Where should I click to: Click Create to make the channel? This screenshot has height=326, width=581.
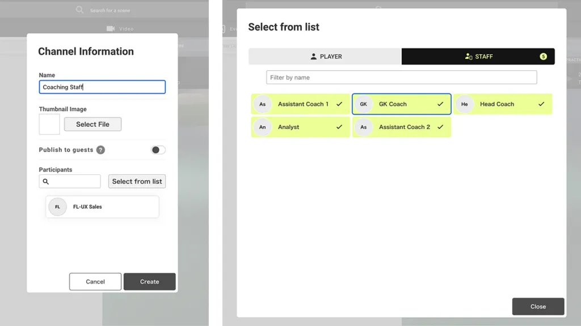pyautogui.click(x=150, y=282)
